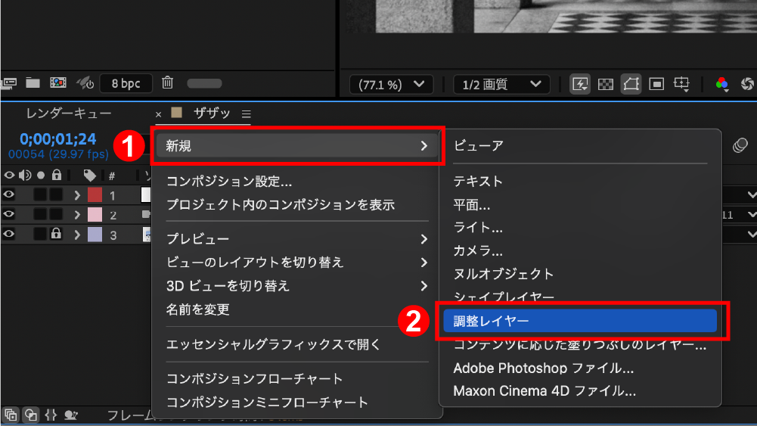This screenshot has width=757, height=426.
Task: Click the label tag column header icon
Action: [x=89, y=176]
